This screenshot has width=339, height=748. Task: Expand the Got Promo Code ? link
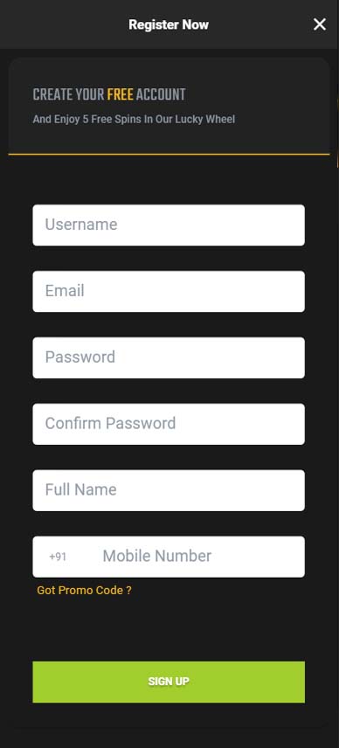(x=84, y=590)
